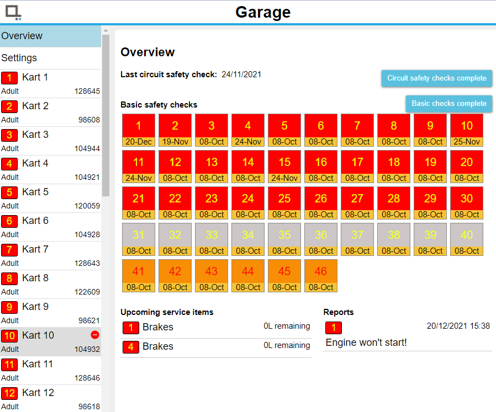Click kart tile 15 dated 24-Nov
The width and height of the screenshot is (496, 412).
(284, 167)
